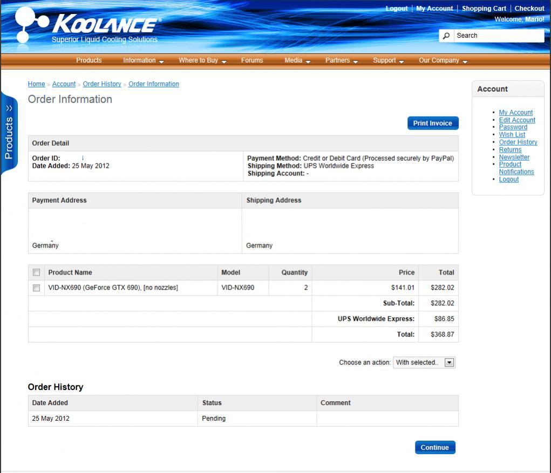
Task: Click the Payment Address heading
Action: 59,200
